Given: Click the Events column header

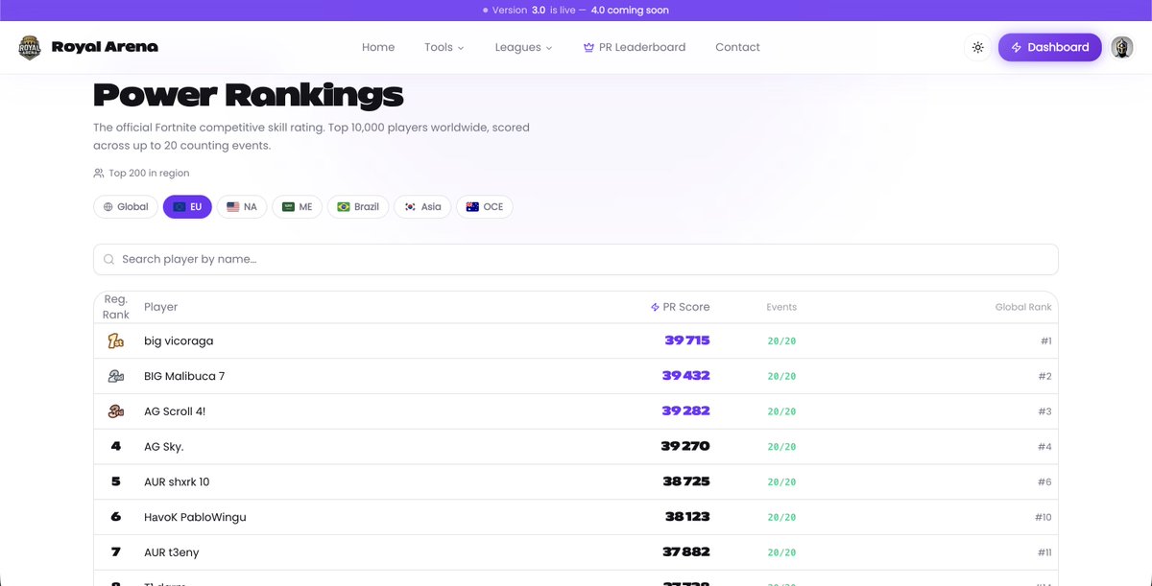Looking at the screenshot, I should point(781,307).
